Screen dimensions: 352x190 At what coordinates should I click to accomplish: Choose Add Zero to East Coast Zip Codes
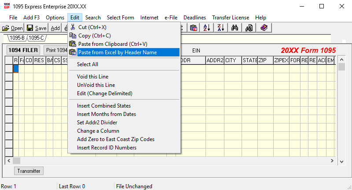tap(124, 139)
